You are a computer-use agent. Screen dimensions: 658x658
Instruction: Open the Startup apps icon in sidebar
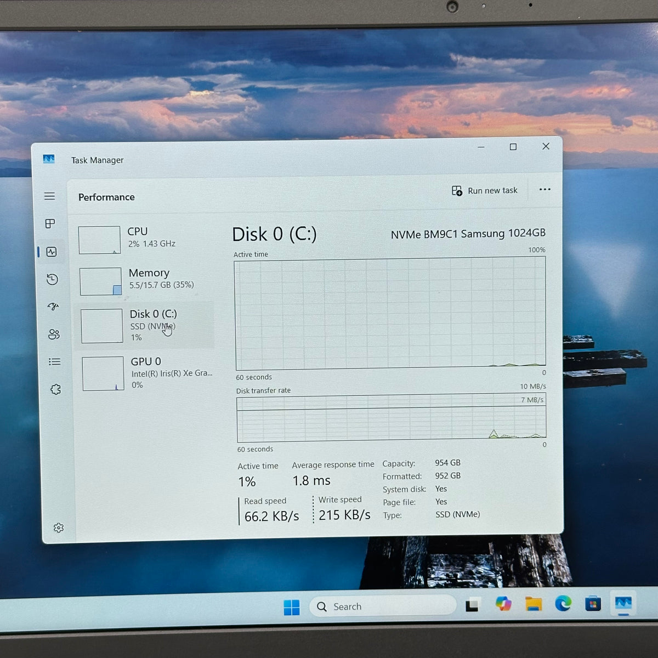tap(53, 307)
